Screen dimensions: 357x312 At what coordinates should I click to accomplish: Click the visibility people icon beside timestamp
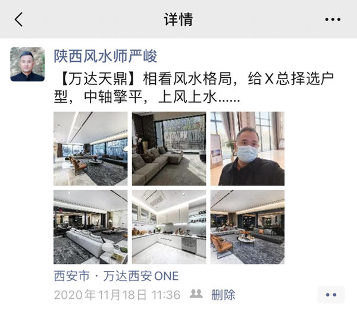tap(196, 294)
